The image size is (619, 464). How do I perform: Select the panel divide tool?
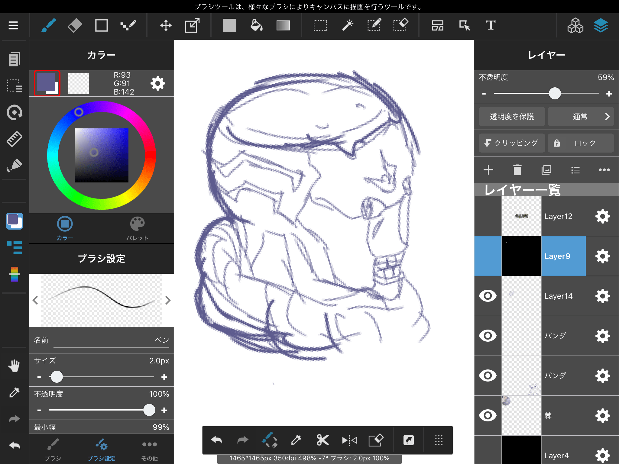click(x=438, y=25)
